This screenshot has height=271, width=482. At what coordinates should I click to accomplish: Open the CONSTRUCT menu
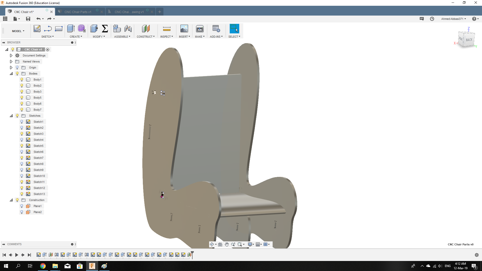click(x=146, y=37)
